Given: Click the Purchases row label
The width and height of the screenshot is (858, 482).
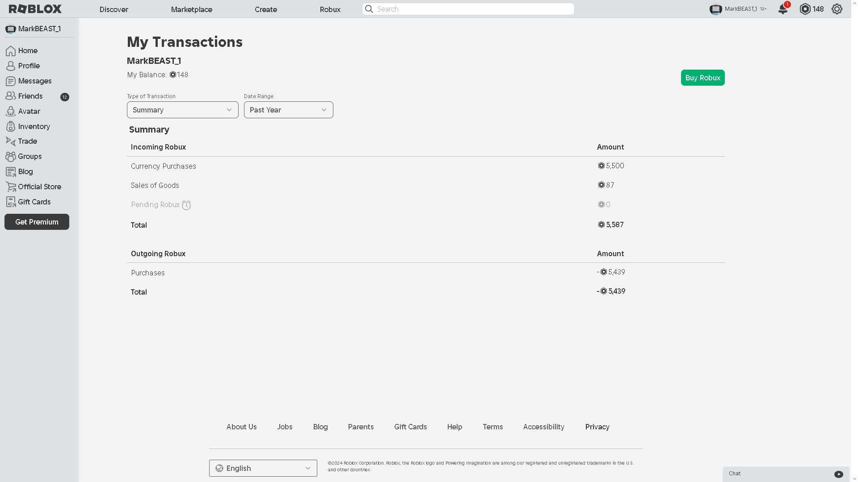Looking at the screenshot, I should (x=148, y=273).
